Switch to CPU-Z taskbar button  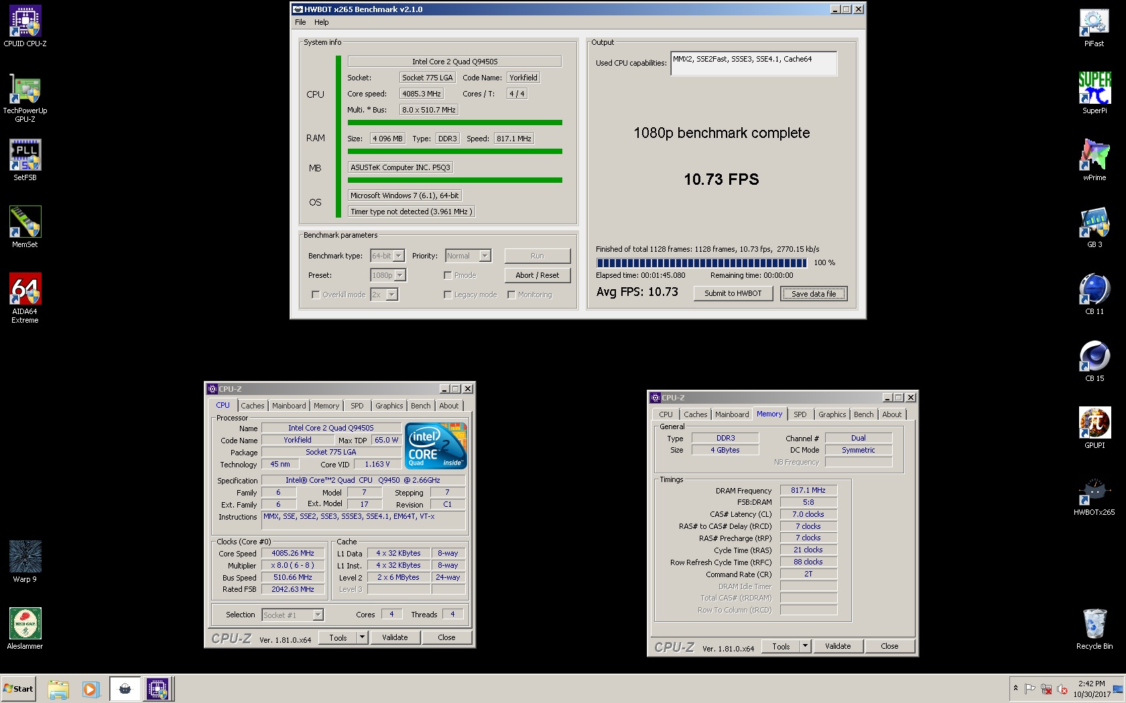pos(158,689)
